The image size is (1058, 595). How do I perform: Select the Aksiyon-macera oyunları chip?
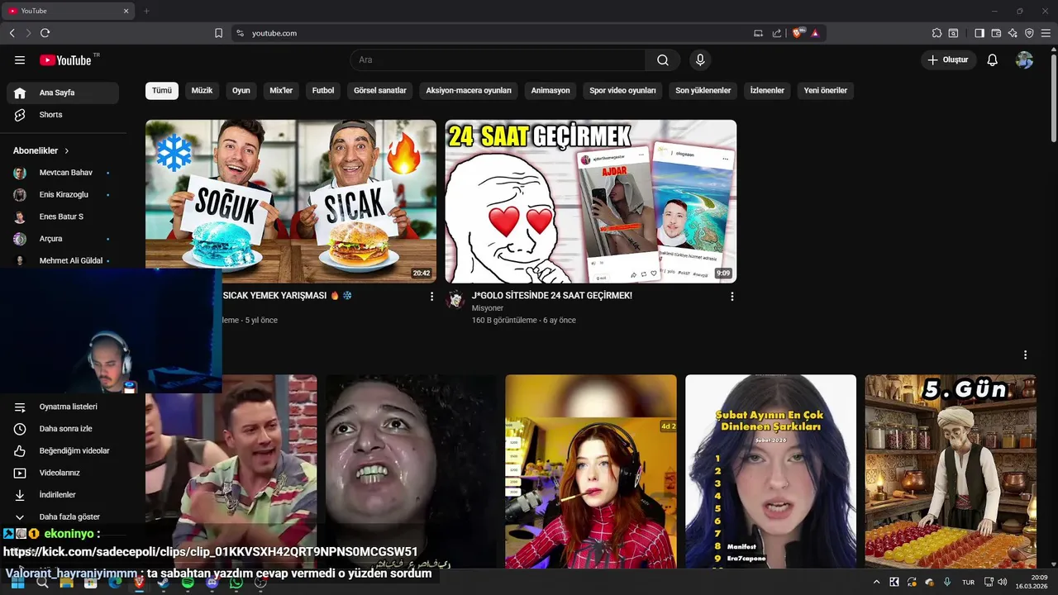coord(469,91)
